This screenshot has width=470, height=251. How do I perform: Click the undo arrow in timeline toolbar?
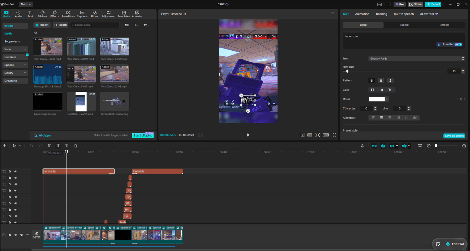click(31, 146)
